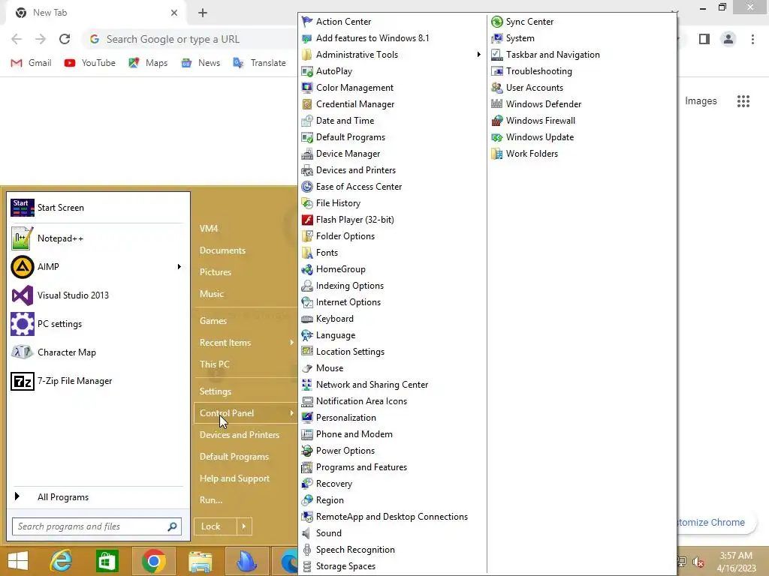Expand the Control Panel submenu arrow
The height and width of the screenshot is (576, 769).
[x=291, y=413]
